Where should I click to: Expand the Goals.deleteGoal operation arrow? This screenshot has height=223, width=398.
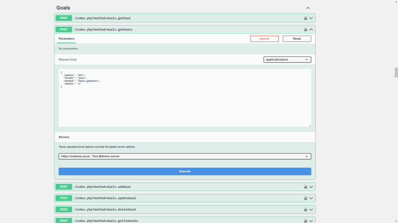click(311, 209)
